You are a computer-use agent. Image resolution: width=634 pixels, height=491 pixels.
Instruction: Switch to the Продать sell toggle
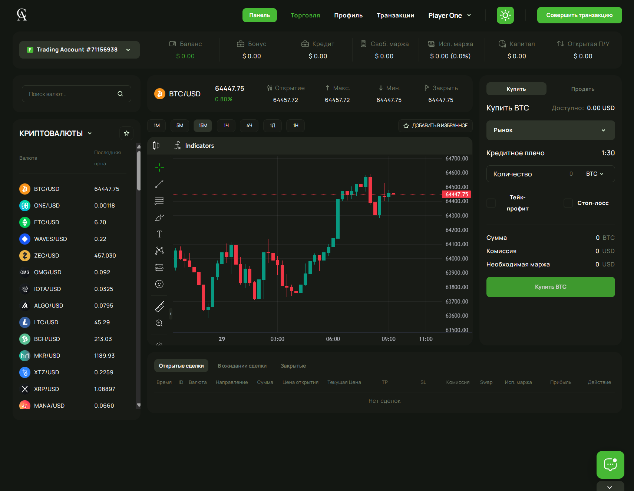tap(582, 89)
